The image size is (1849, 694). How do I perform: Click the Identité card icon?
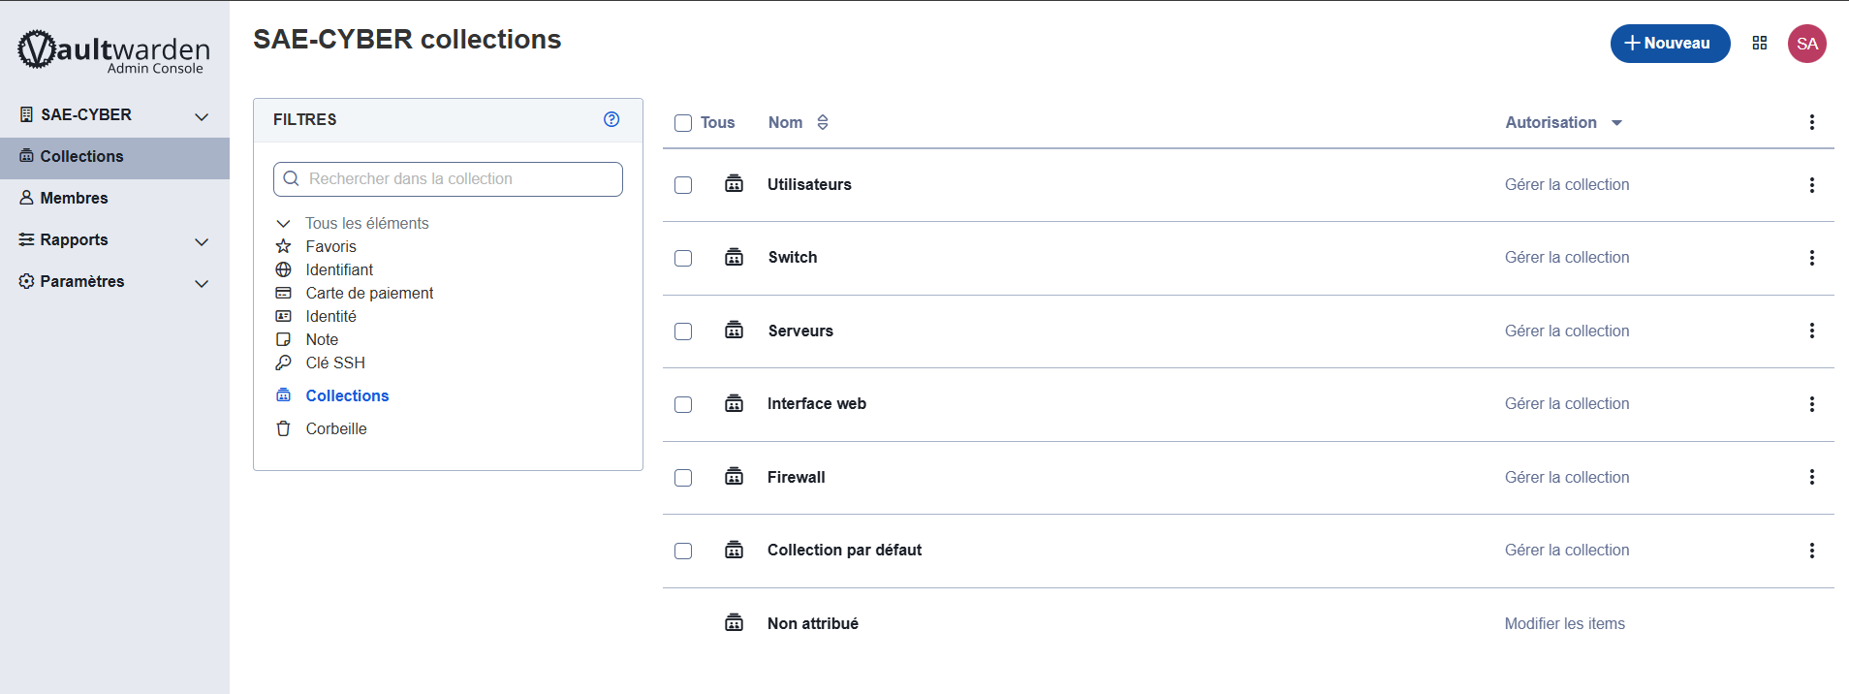coord(283,316)
